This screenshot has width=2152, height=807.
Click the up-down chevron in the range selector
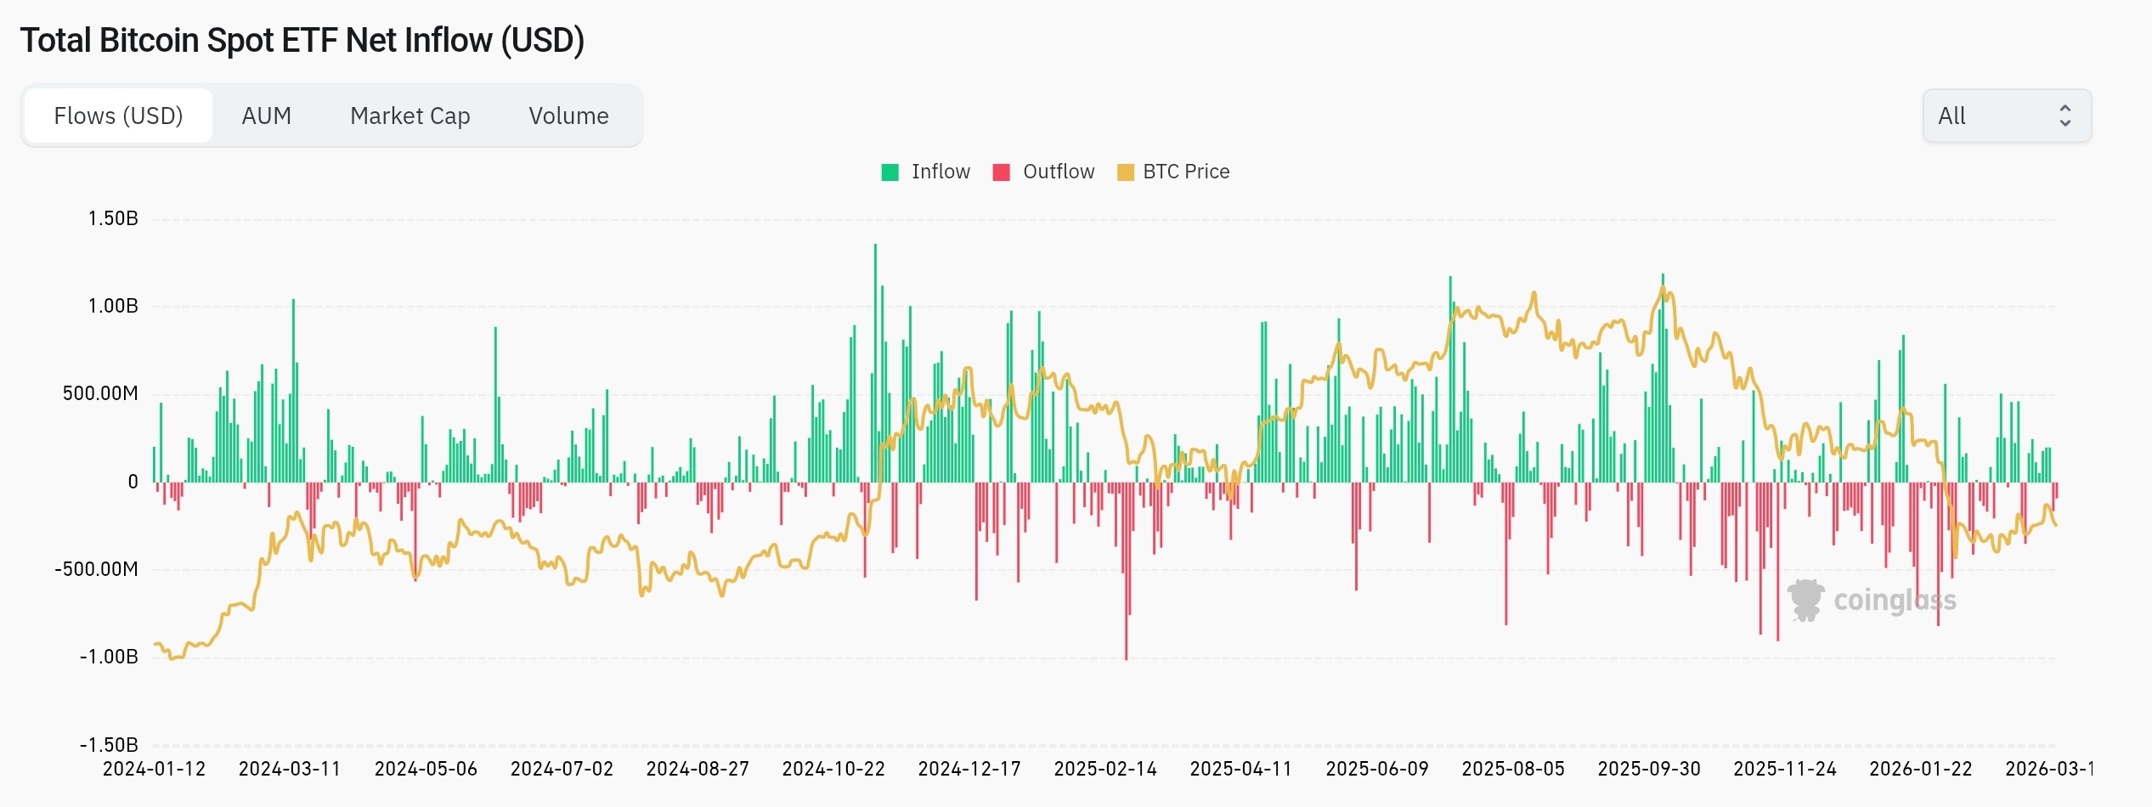tap(2064, 116)
